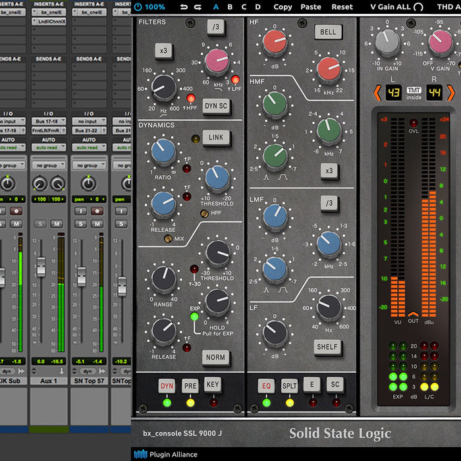Toggle the PRE button
461x461 pixels.
point(190,386)
